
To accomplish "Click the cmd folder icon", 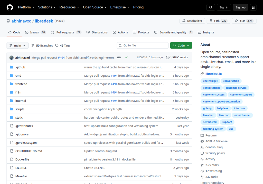I will [x=12, y=75].
